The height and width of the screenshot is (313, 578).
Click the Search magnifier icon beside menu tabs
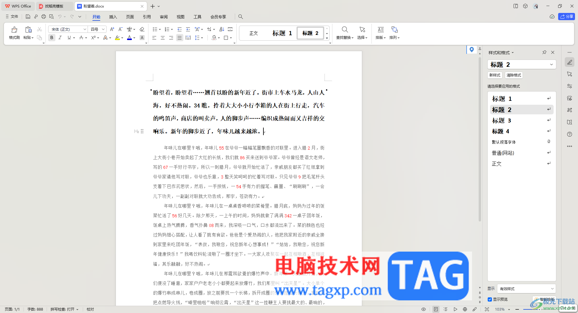coord(241,17)
